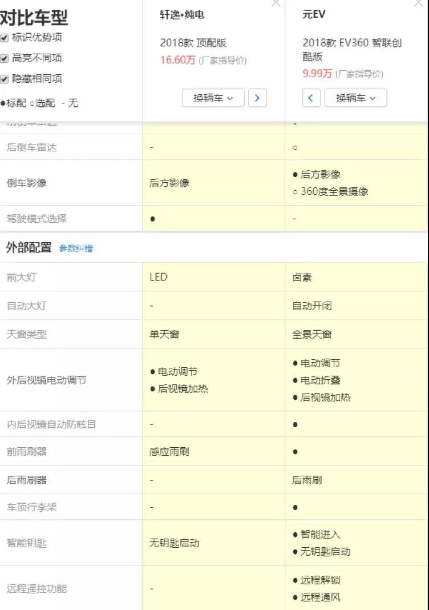Click the 外部配置 section heading
The height and width of the screenshot is (610, 429).
tap(29, 247)
